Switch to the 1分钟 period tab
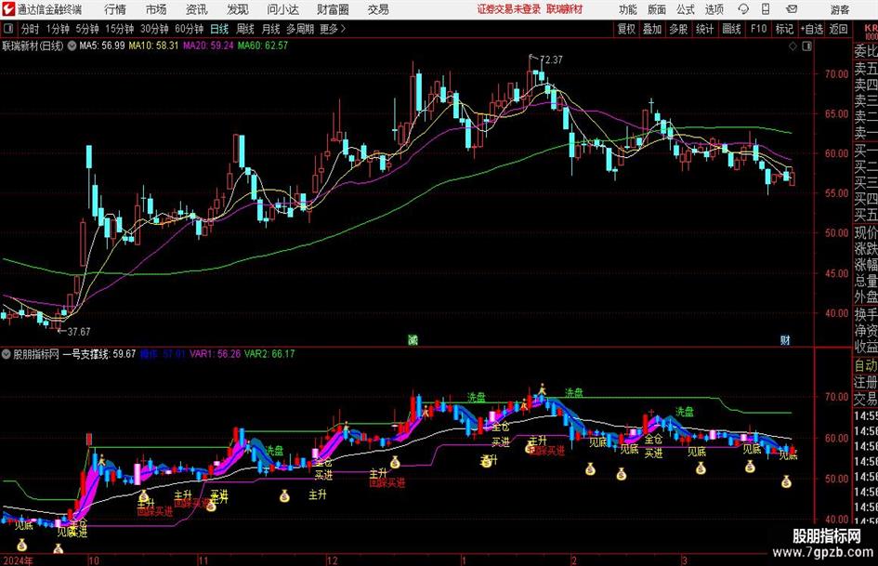The height and width of the screenshot is (566, 878). 58,29
